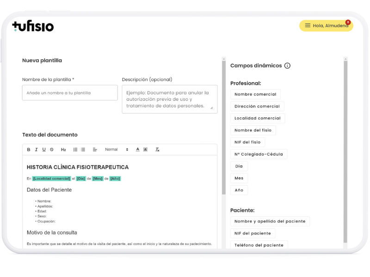Clear text formatting in editor
The image size is (370, 277).
coord(157,150)
